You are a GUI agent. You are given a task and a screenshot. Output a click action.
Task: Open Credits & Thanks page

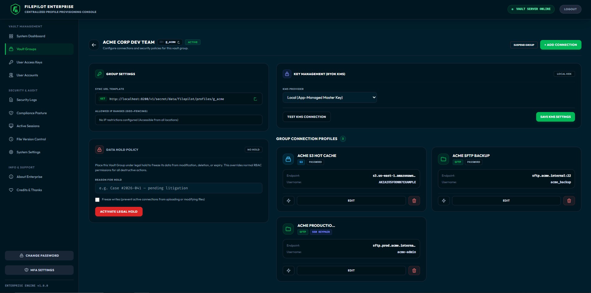39,190
